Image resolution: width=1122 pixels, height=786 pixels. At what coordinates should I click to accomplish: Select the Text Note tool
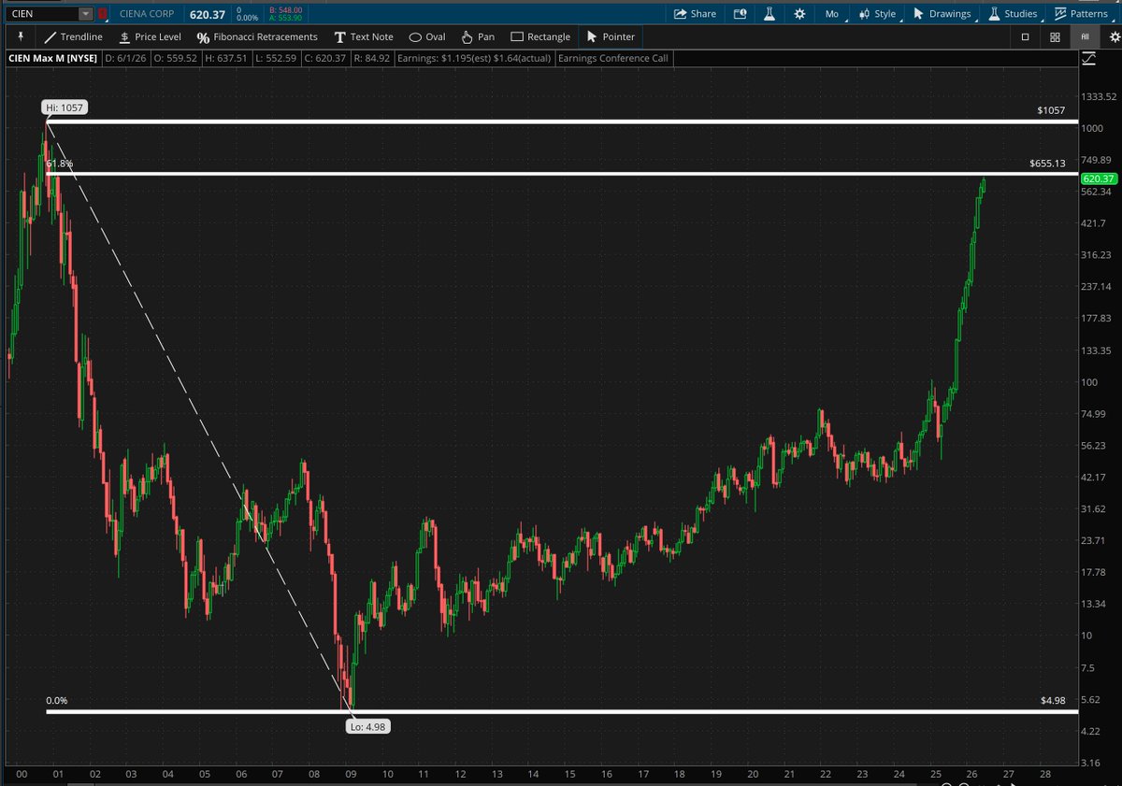pyautogui.click(x=364, y=36)
